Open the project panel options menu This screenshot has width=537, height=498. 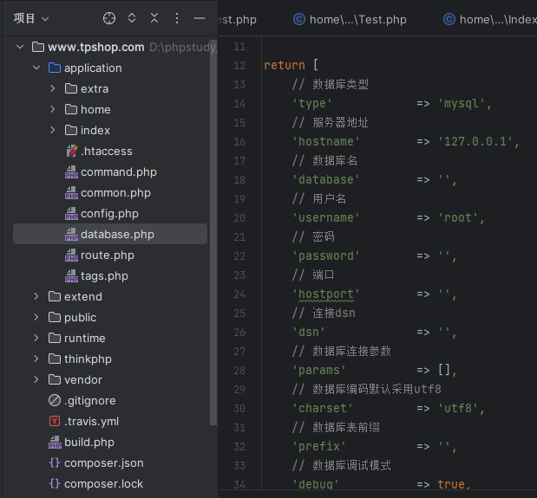(177, 18)
